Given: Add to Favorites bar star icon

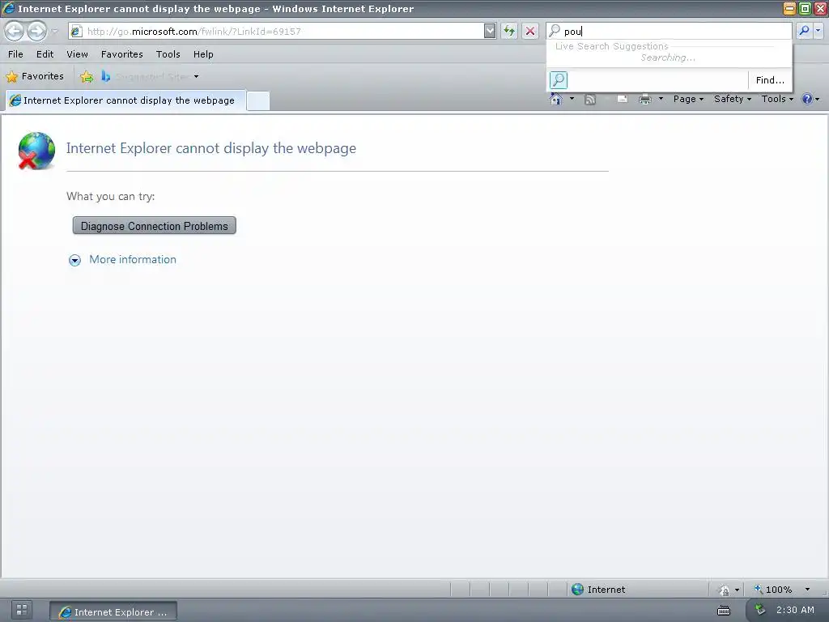Looking at the screenshot, I should coord(86,77).
